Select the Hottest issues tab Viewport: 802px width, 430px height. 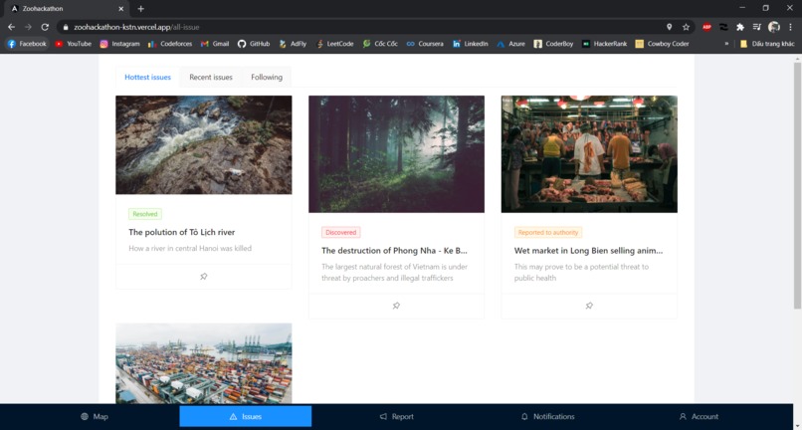[148, 78]
